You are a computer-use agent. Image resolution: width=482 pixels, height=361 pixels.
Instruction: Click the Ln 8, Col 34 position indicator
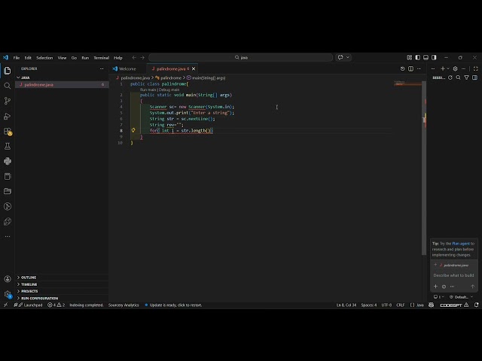[346, 305]
